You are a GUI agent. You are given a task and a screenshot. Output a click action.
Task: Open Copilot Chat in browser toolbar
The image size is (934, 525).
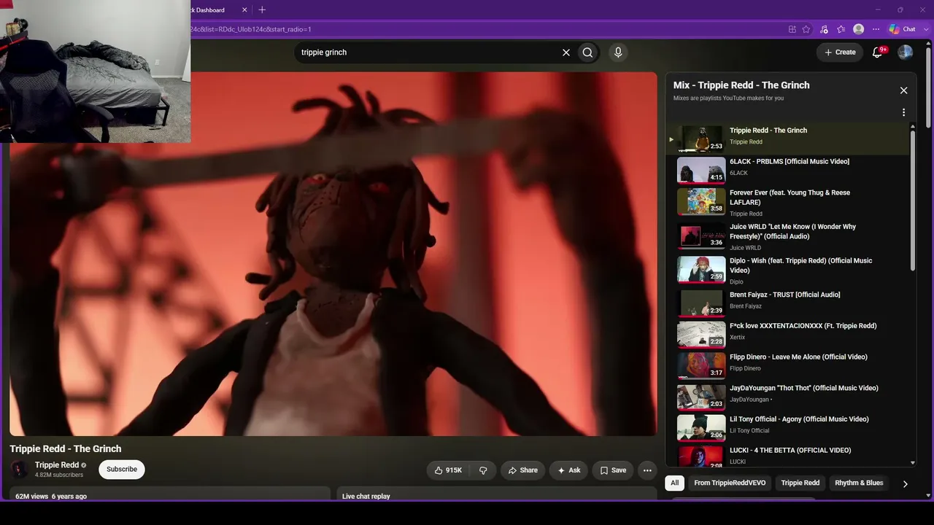(x=902, y=29)
